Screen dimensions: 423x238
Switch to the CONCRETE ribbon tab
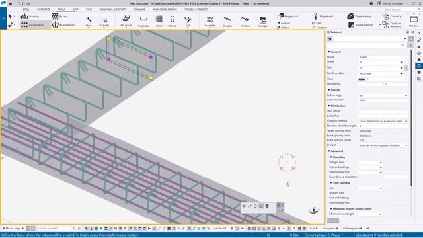(44, 9)
